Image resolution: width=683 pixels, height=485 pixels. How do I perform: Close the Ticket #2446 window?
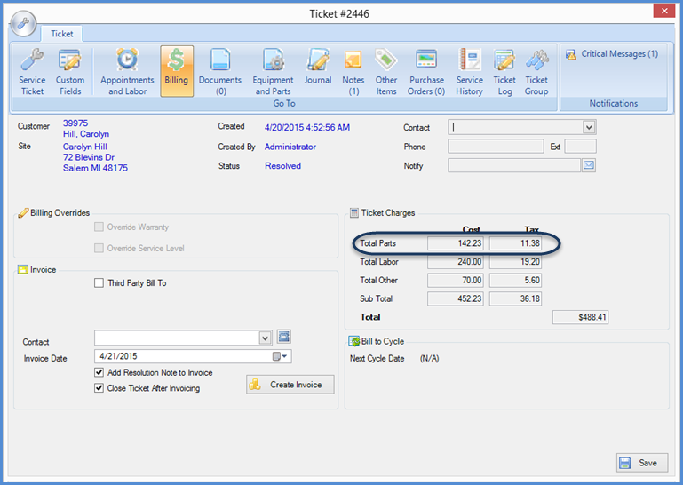[663, 11]
